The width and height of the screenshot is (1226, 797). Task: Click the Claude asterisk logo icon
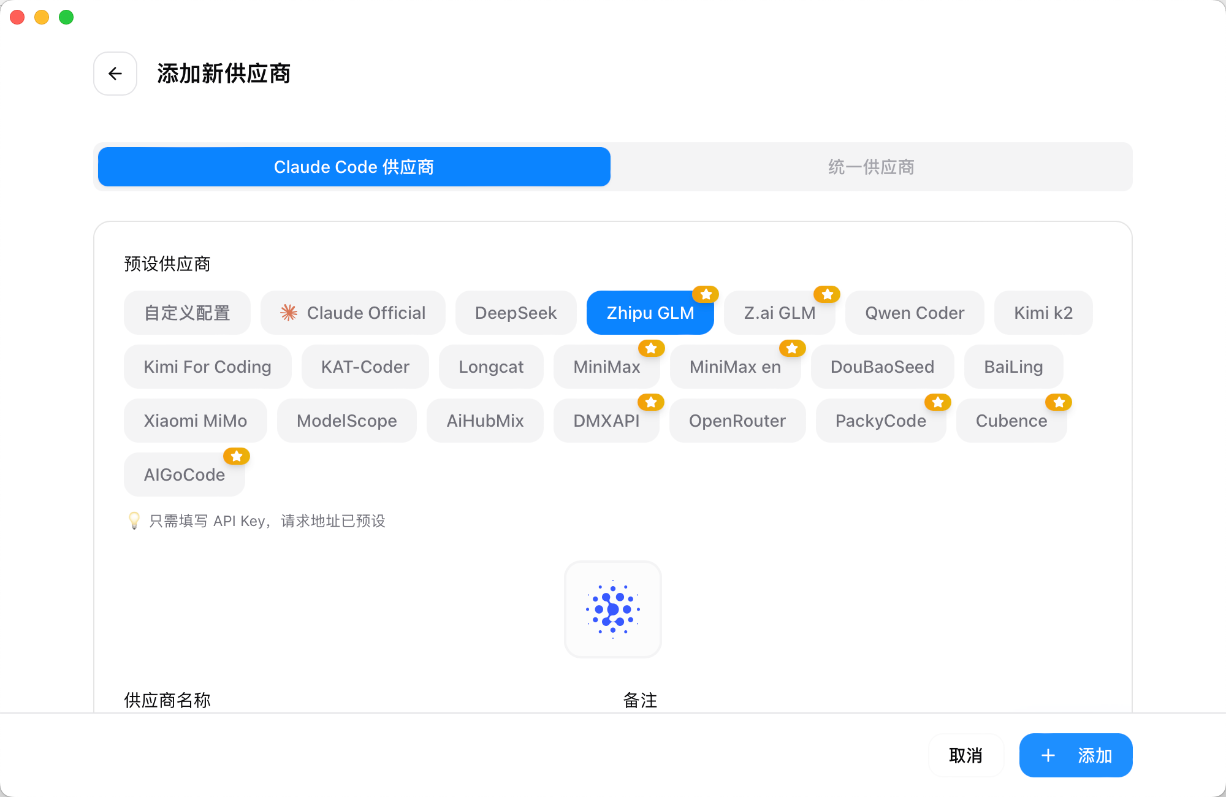(x=289, y=313)
